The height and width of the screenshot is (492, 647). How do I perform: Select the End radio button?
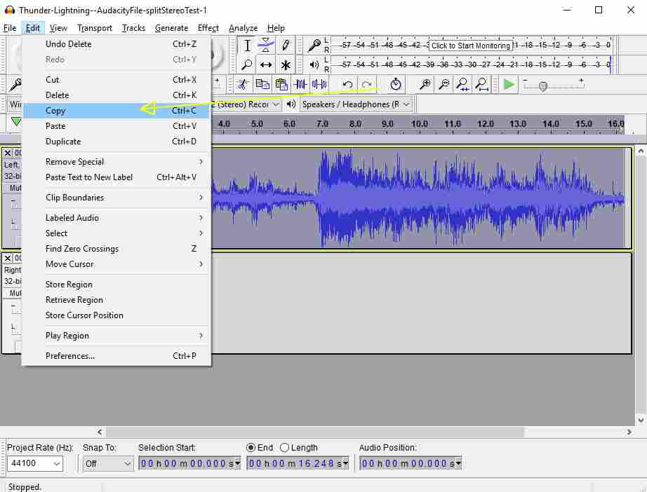[x=251, y=447]
